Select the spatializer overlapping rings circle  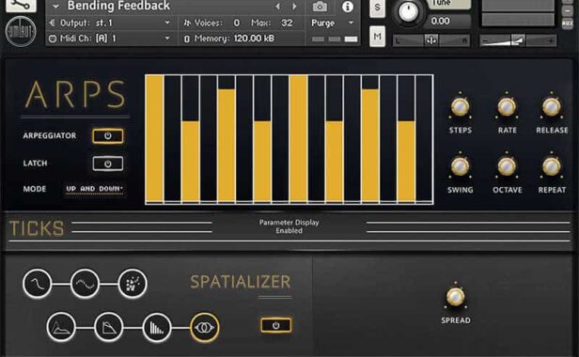(205, 327)
